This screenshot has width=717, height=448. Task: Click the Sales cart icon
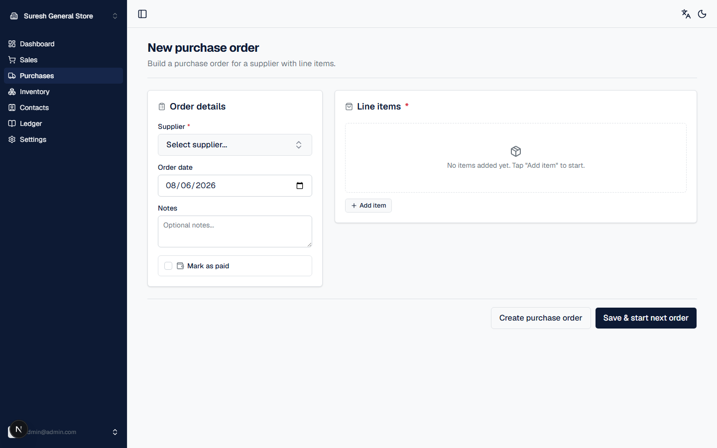tap(12, 60)
